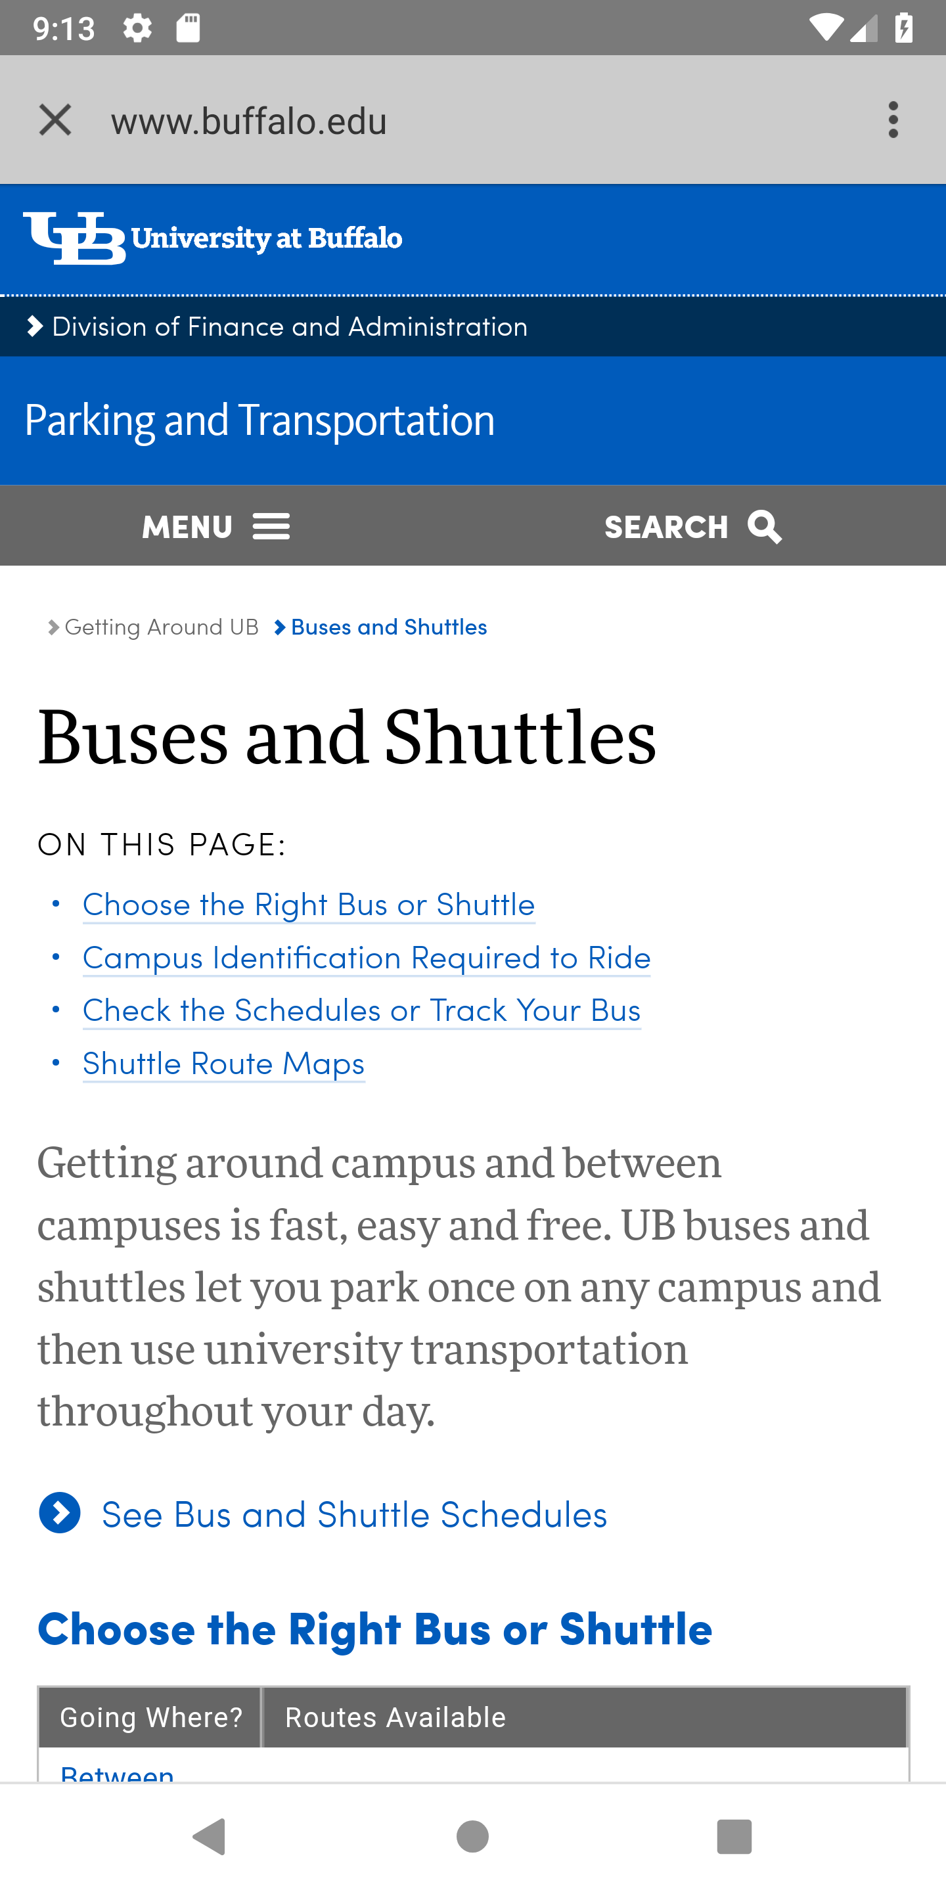Open Campus Identification Required to Ride link
Screen dimensions: 946x1892
[367, 957]
